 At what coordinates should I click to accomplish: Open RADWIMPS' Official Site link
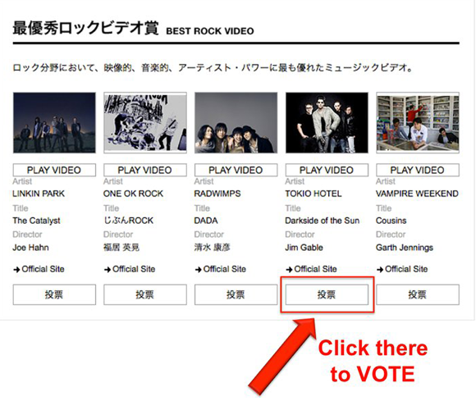221,269
